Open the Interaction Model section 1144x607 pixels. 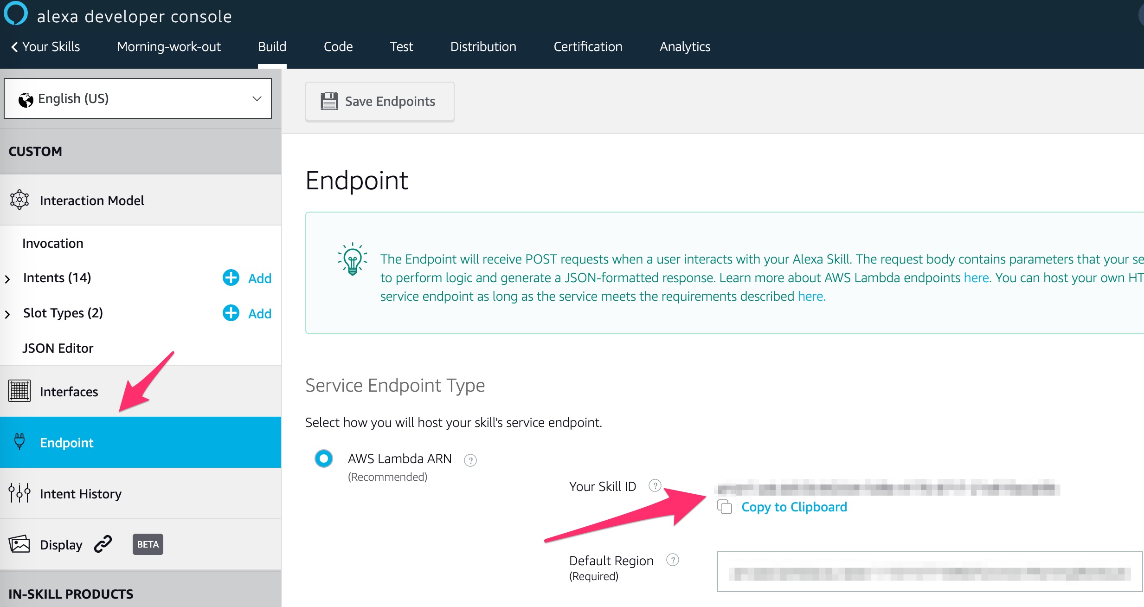141,200
